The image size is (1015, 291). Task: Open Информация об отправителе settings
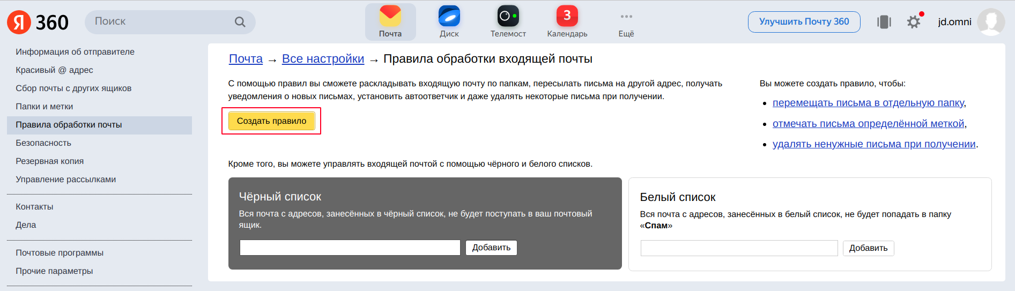click(75, 52)
